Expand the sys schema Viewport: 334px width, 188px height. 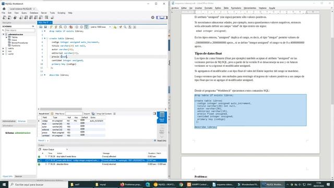point(4,51)
